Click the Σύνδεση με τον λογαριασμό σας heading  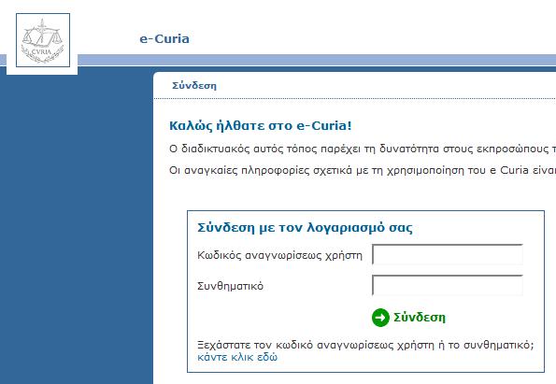click(x=305, y=227)
